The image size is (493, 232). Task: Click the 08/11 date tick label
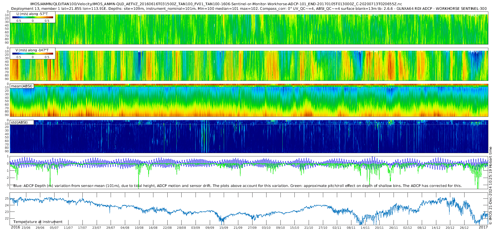(x=351, y=228)
